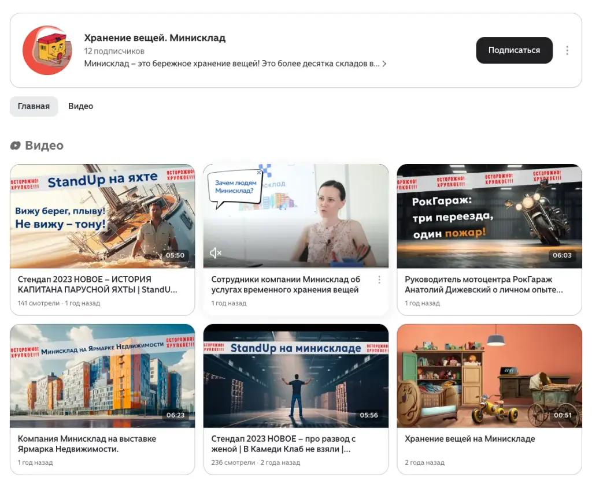Click the Видео section heading icon
Image resolution: width=592 pixels, height=492 pixels.
tap(16, 146)
